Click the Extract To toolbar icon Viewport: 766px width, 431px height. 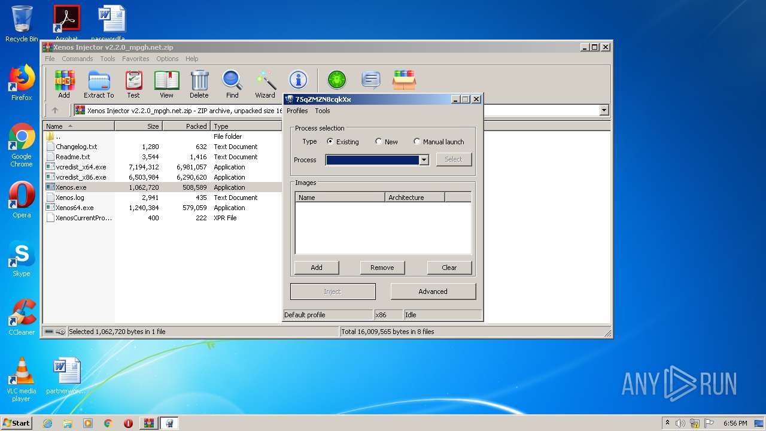[99, 84]
